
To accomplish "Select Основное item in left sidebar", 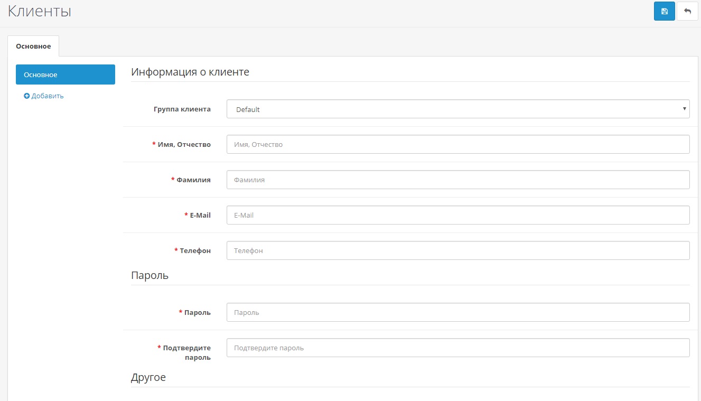I will (66, 74).
